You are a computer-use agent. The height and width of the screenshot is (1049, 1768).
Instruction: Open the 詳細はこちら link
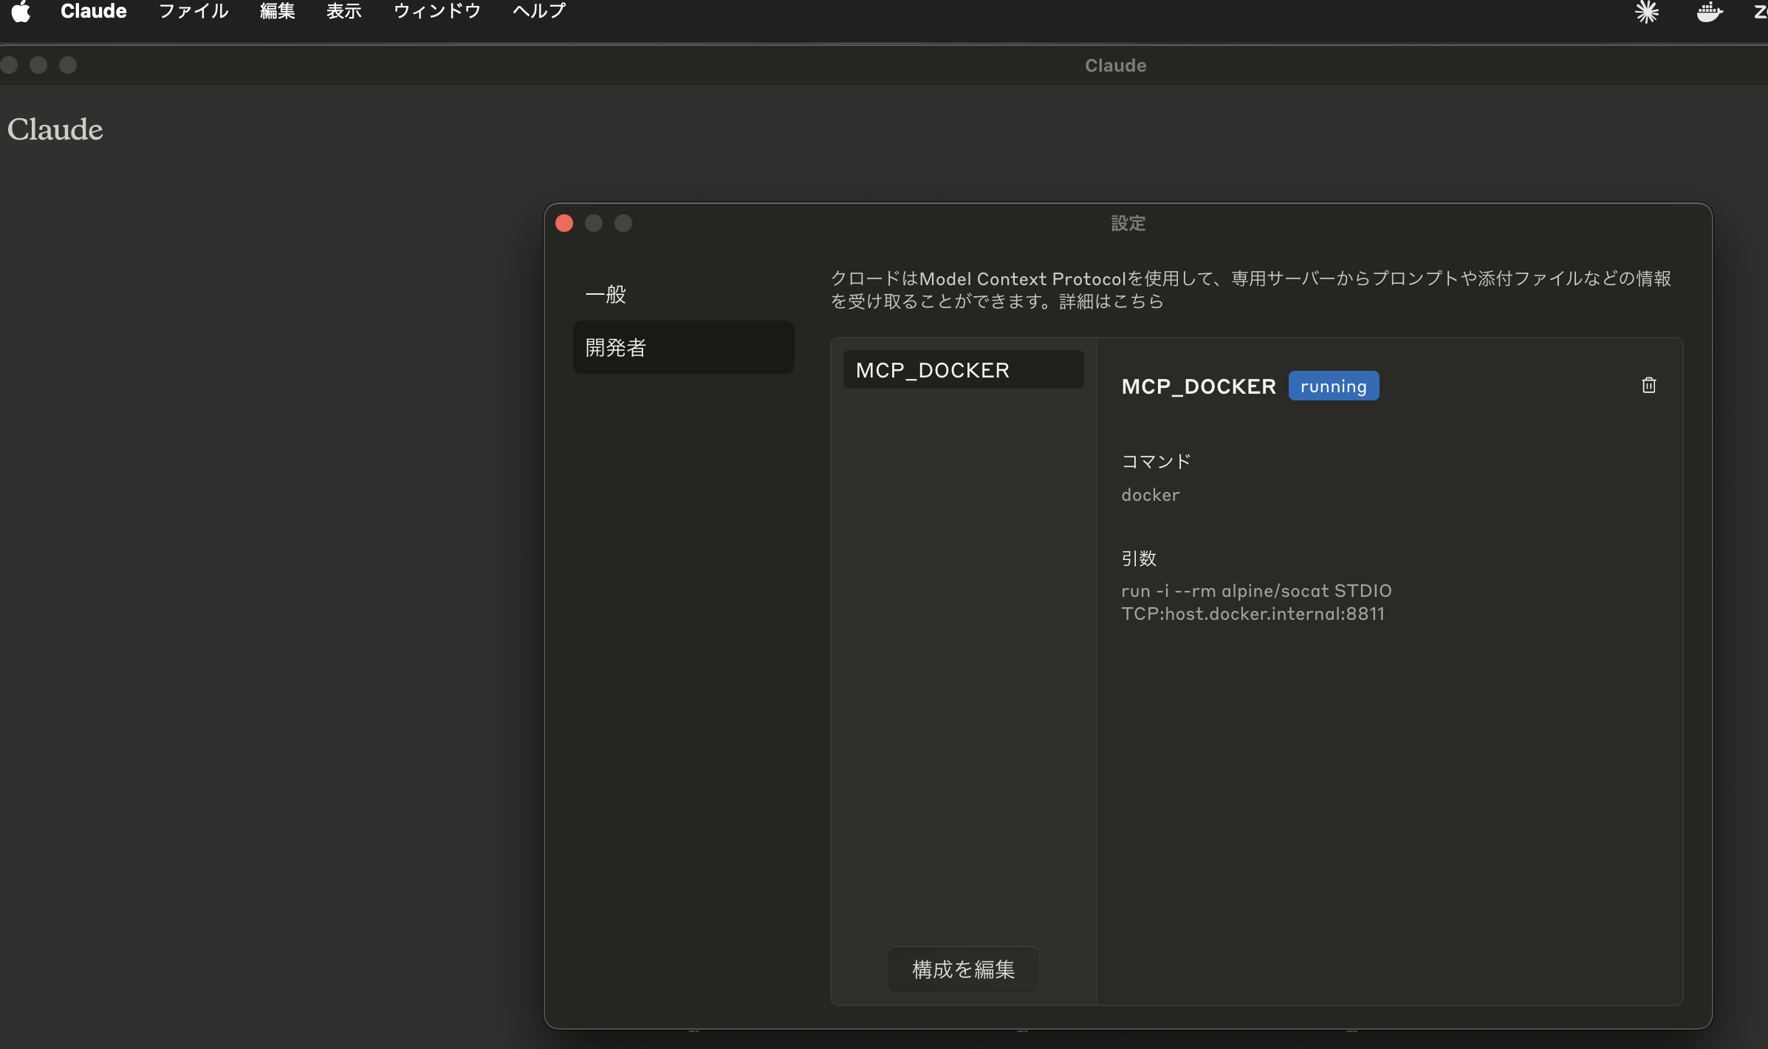(1110, 301)
